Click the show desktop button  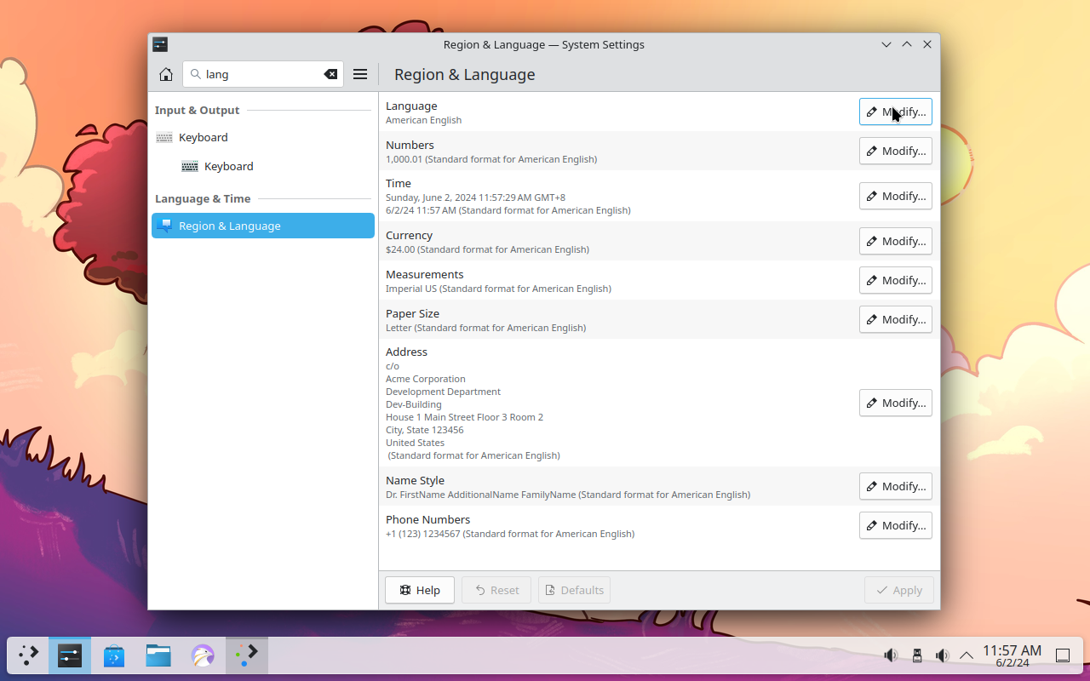[x=1063, y=655]
